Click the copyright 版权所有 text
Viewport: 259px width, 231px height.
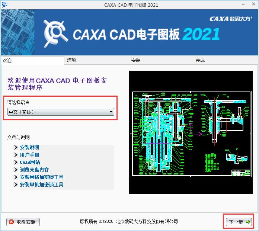pyautogui.click(x=129, y=221)
